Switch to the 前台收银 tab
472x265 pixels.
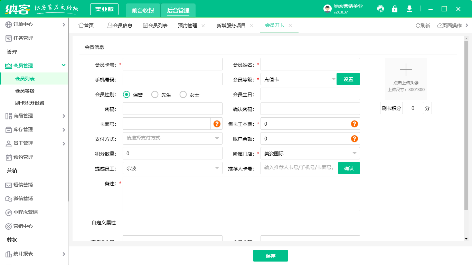pos(143,10)
